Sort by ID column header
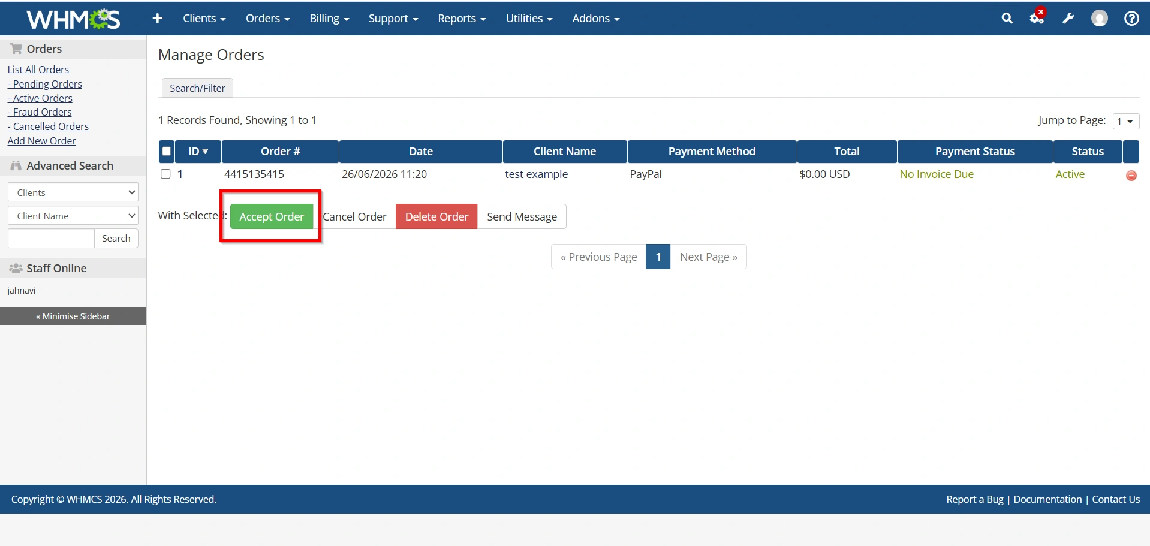 click(x=198, y=152)
